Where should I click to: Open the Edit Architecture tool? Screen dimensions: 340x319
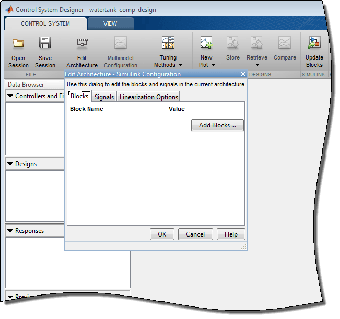pos(82,52)
